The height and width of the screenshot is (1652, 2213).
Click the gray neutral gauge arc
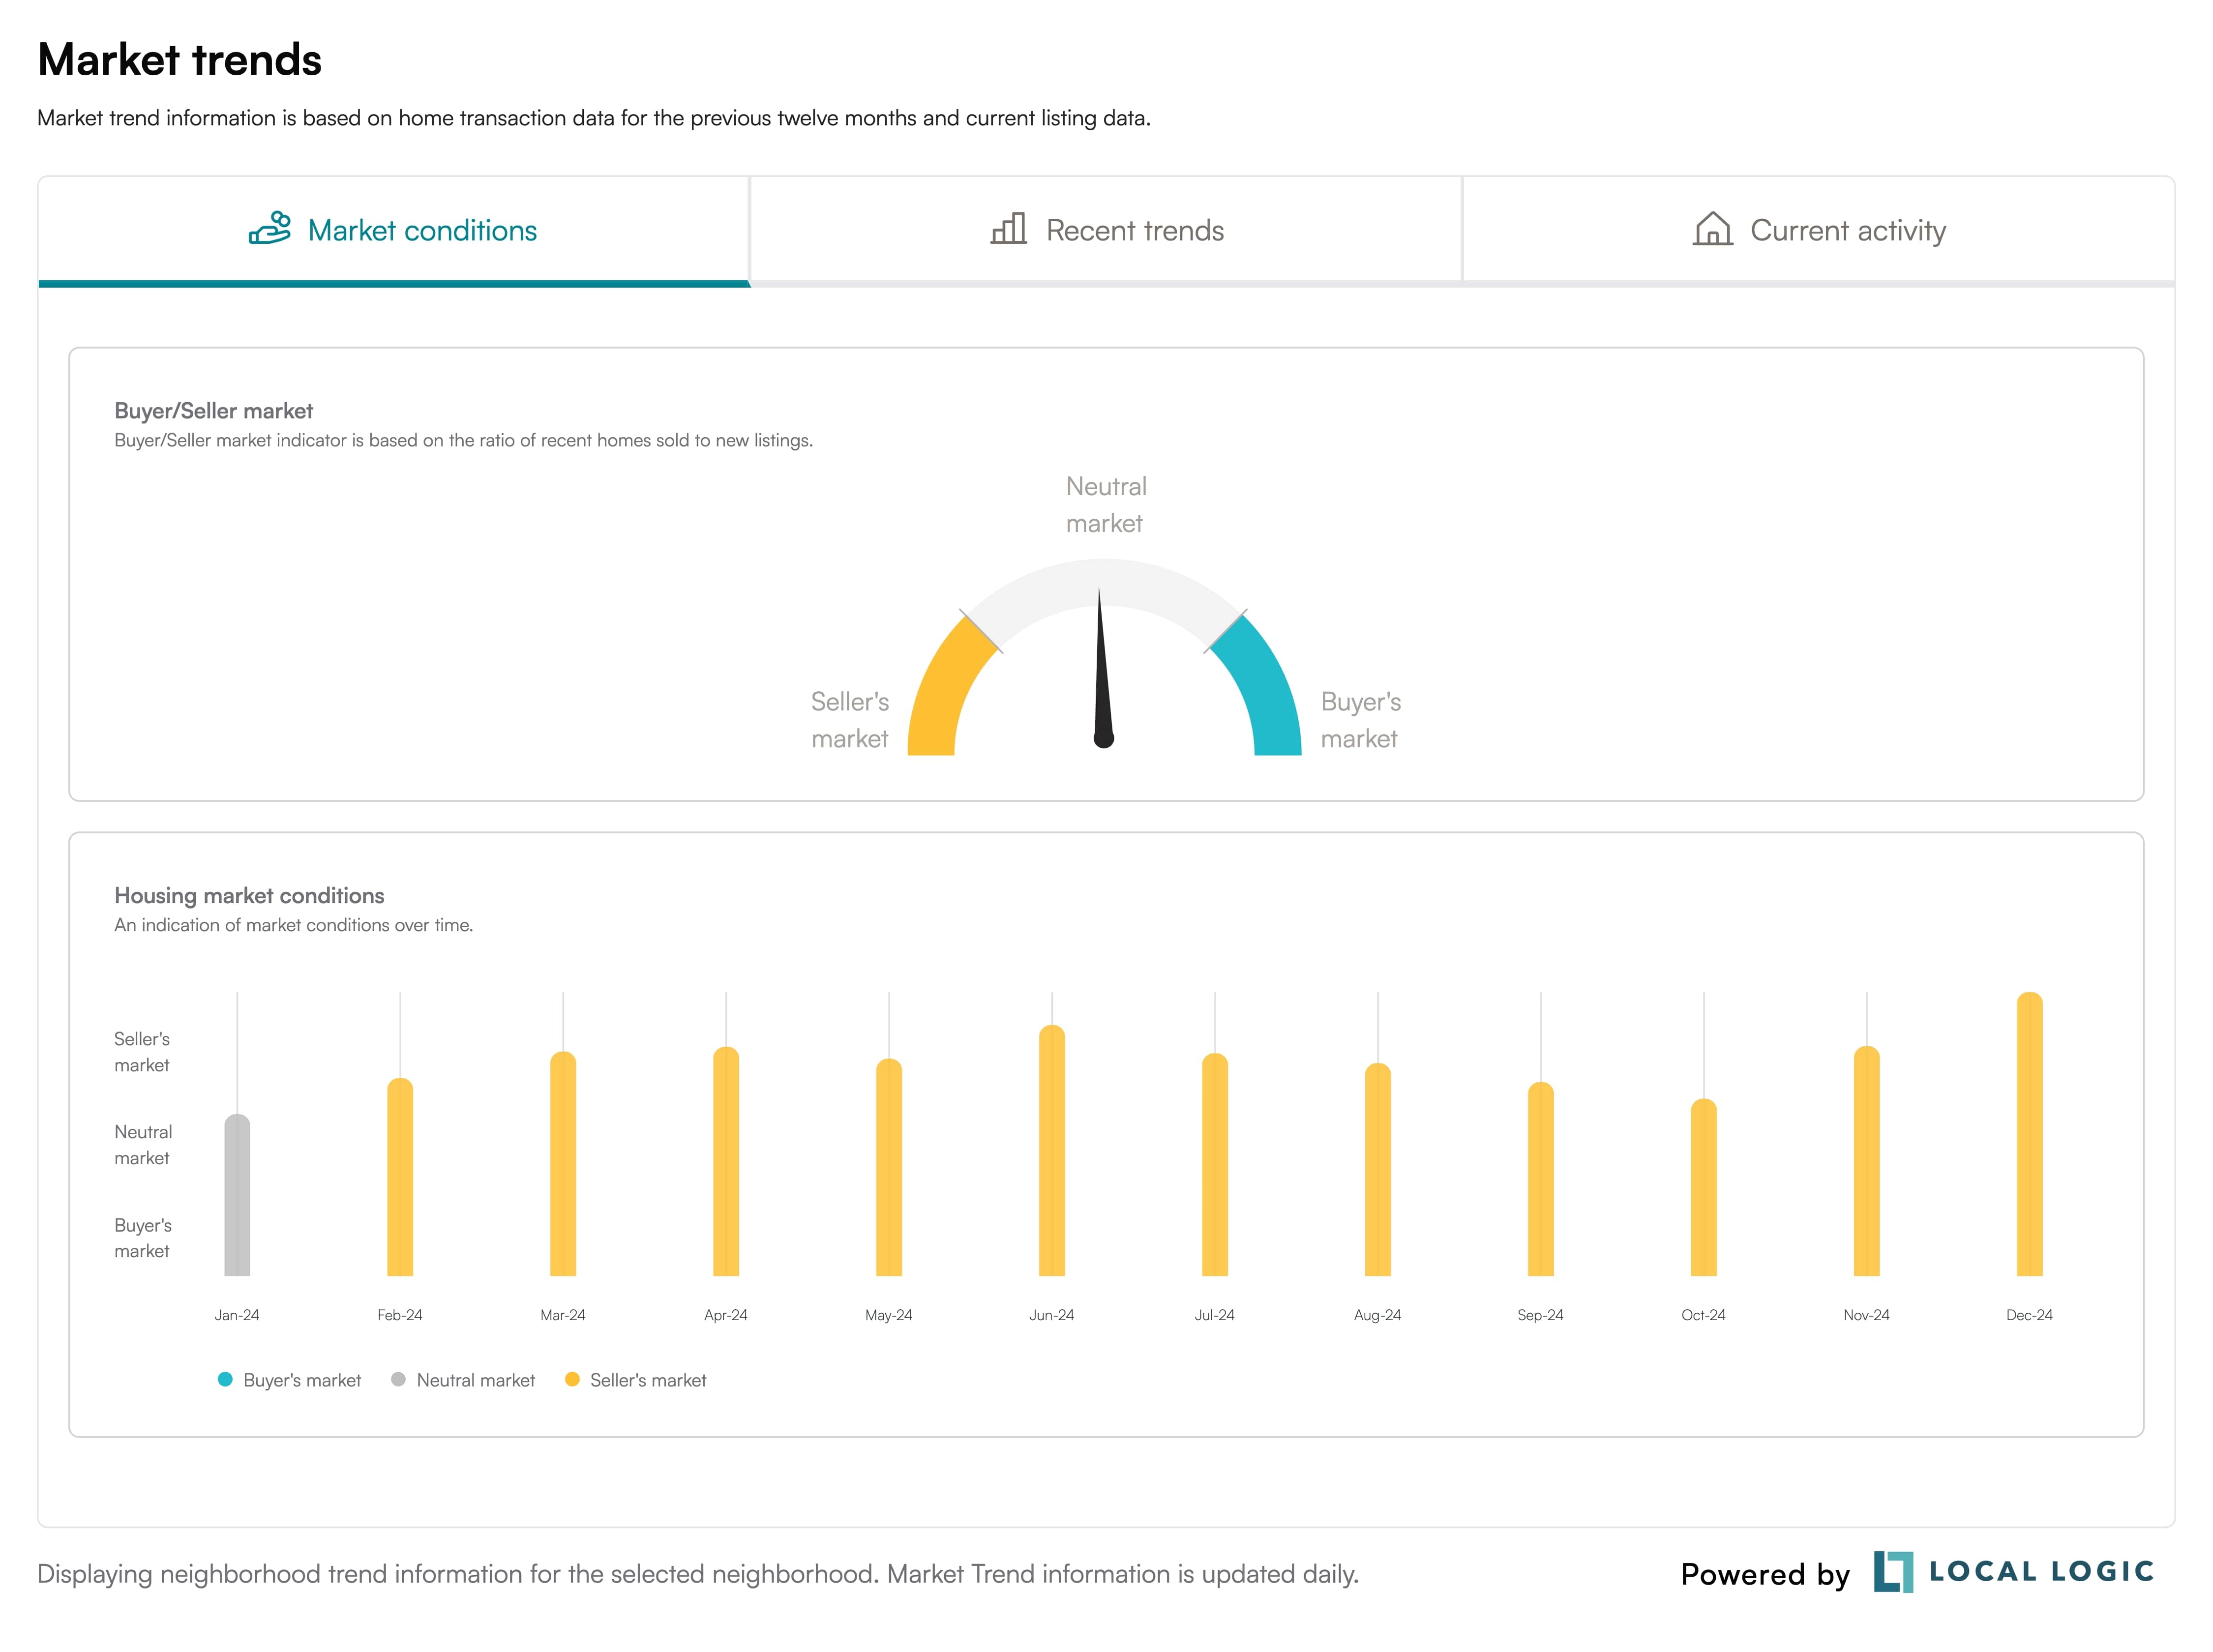pyautogui.click(x=1104, y=583)
